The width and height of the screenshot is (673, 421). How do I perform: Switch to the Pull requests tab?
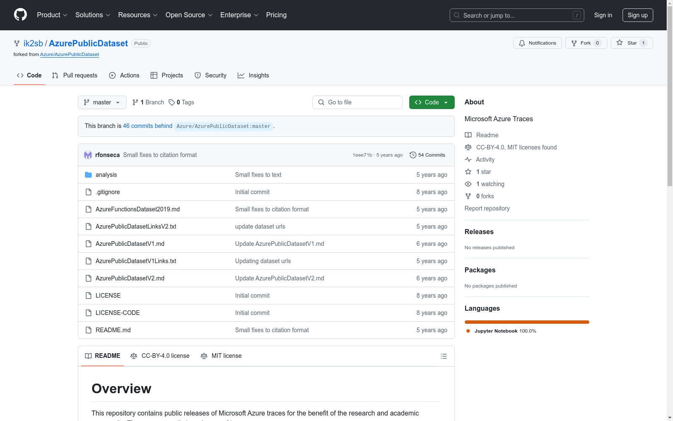coord(74,75)
